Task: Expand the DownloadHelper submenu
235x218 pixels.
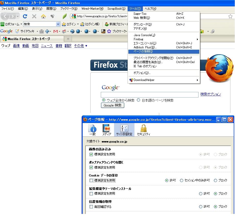Action: coord(197,80)
